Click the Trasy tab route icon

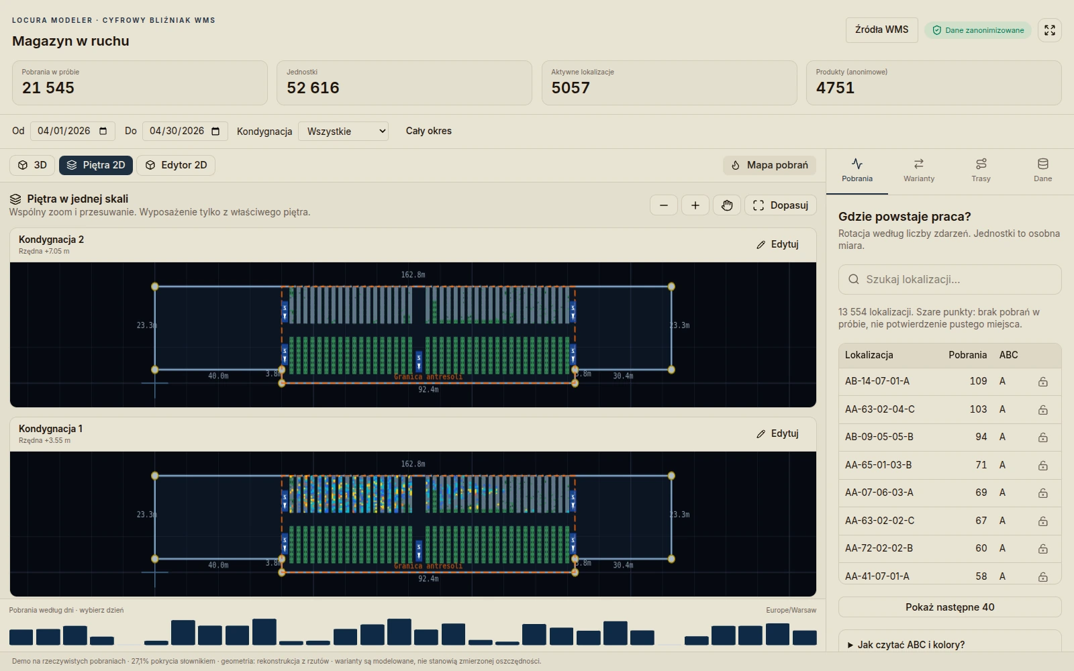(x=981, y=164)
